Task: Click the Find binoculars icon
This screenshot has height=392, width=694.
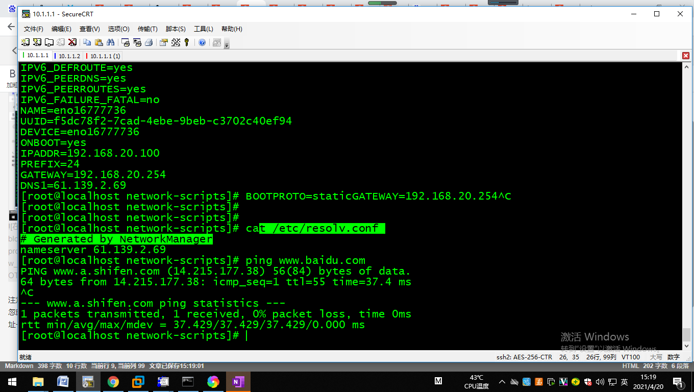Action: pyautogui.click(x=110, y=42)
